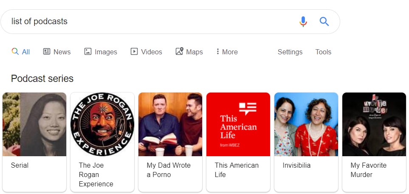Click the voice search microphone icon
This screenshot has height=194, width=409.
(x=303, y=21)
